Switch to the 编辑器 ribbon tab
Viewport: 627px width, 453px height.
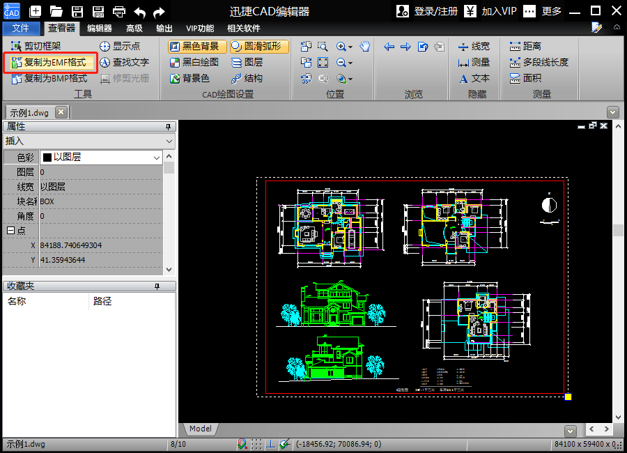pos(99,29)
